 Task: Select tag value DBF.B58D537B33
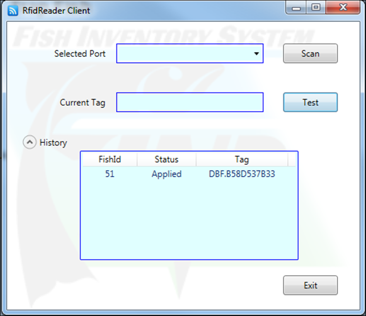tap(242, 174)
